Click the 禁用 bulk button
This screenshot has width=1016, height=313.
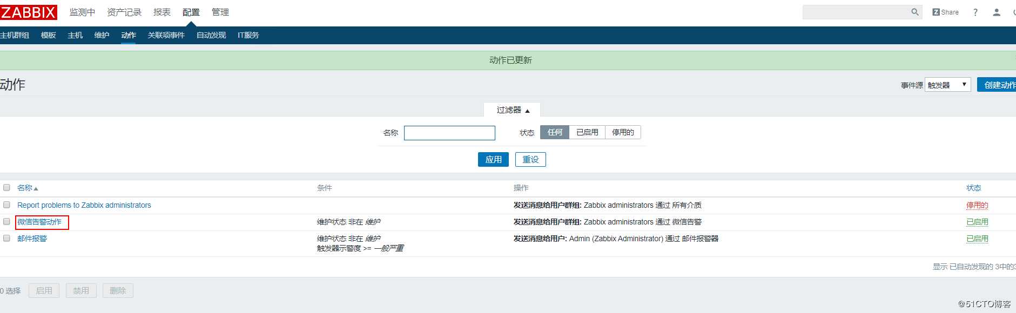81,291
